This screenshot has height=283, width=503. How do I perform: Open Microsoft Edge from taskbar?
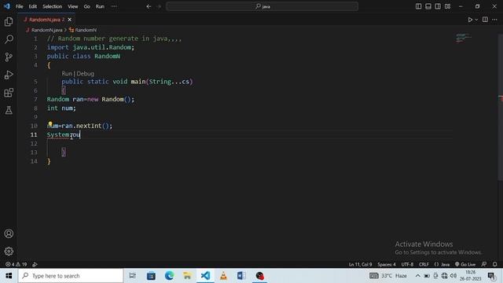[x=170, y=276]
